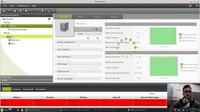Expand the Storage panel
Viewport: 200px width, 112px height.
tap(27, 77)
